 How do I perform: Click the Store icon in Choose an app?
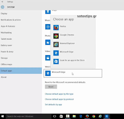point(56,61)
